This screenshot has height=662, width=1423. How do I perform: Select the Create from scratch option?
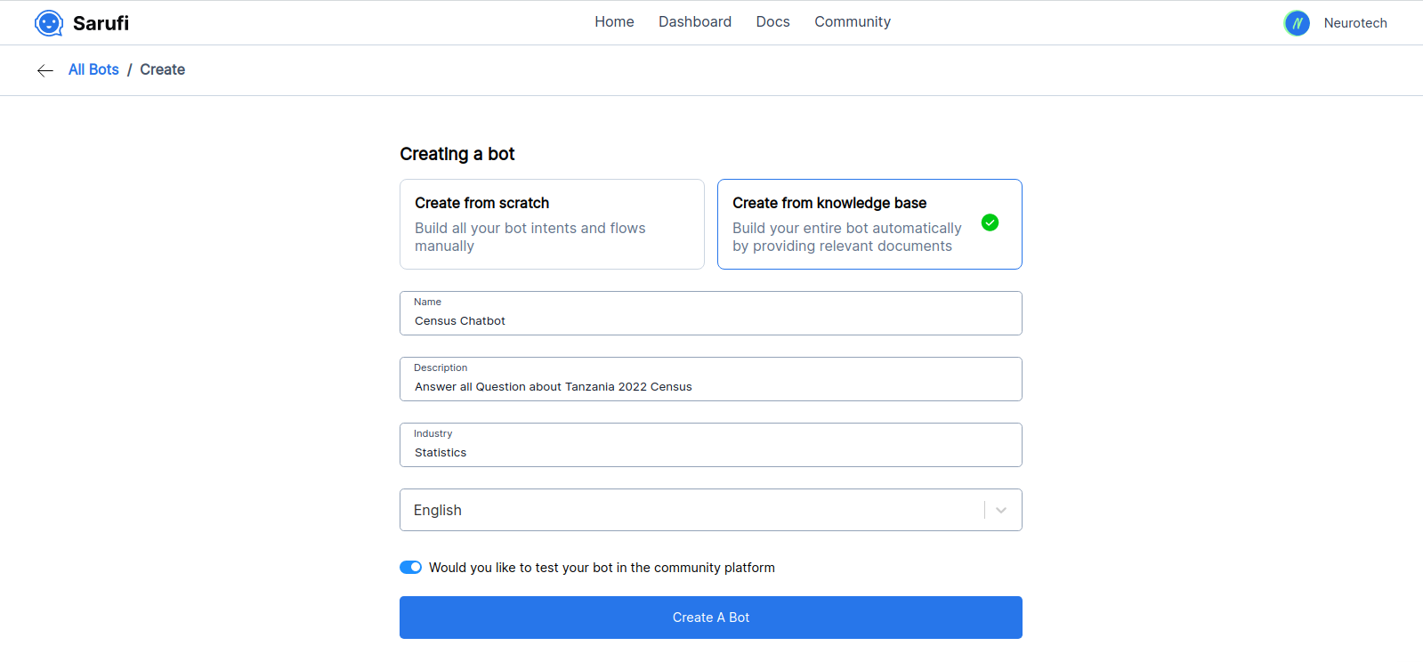(x=552, y=224)
